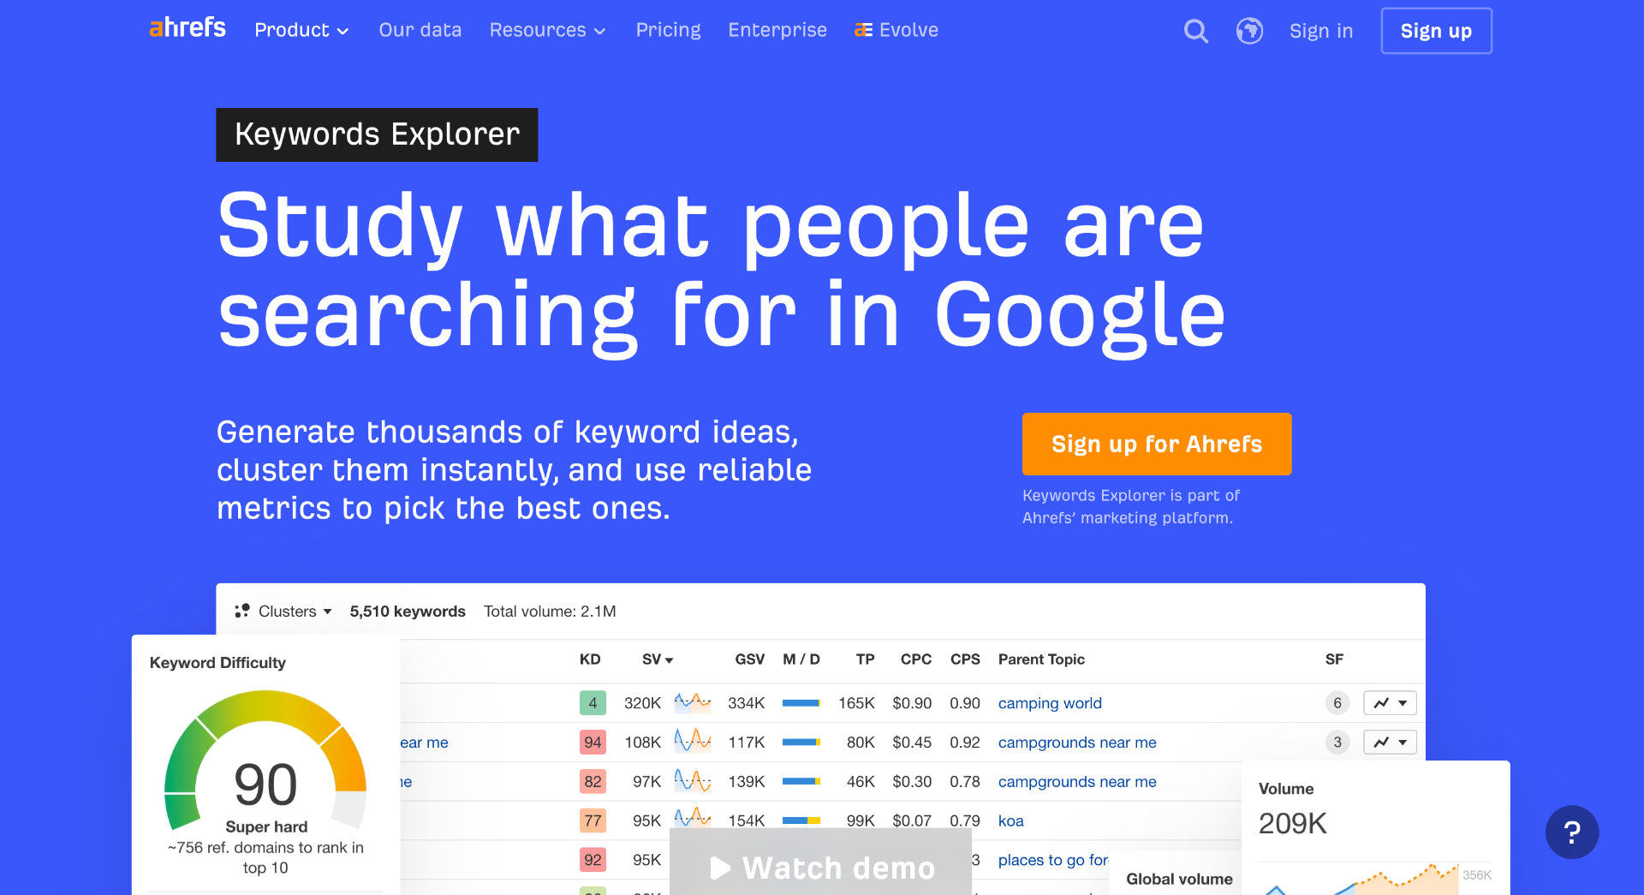This screenshot has width=1644, height=895.
Task: Click the trend sparkline in the 108K row
Action: [693, 742]
